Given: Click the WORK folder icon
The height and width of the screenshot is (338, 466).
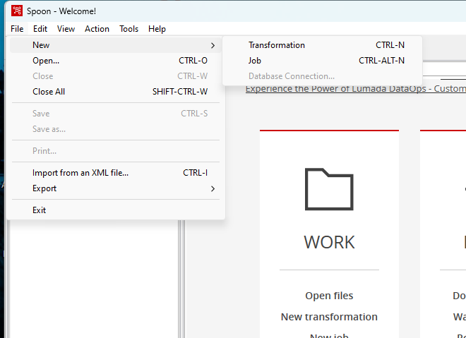Looking at the screenshot, I should tap(329, 189).
